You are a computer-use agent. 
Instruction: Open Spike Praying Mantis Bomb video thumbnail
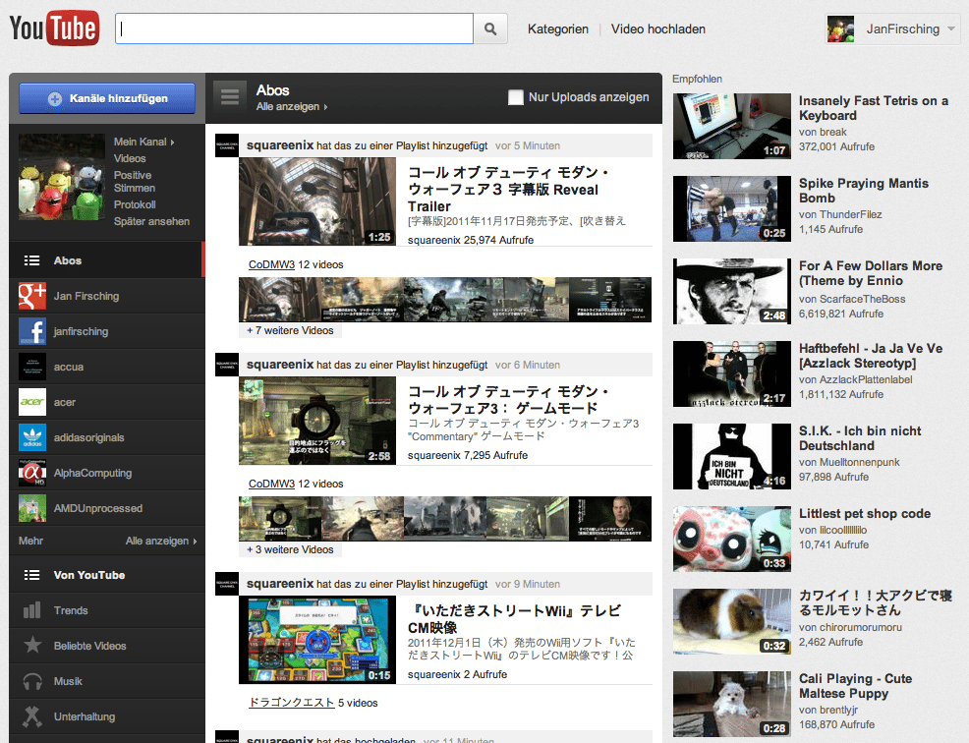pyautogui.click(x=732, y=209)
